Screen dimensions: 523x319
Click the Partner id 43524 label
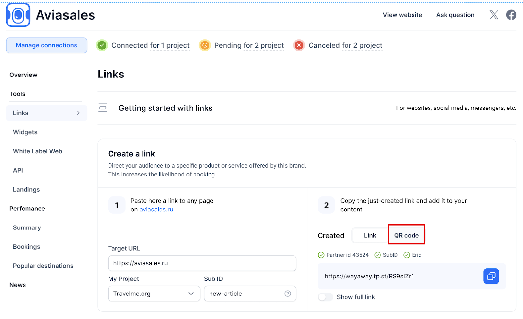(347, 255)
